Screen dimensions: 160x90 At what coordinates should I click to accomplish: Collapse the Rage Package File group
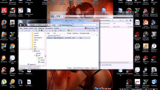(x=97, y=35)
